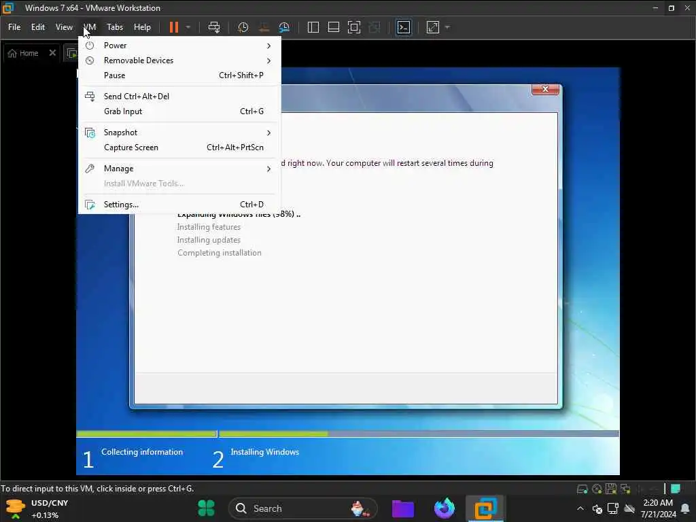Click the orange Suspend/pause VM toolbar button
The image size is (696, 522).
173,27
